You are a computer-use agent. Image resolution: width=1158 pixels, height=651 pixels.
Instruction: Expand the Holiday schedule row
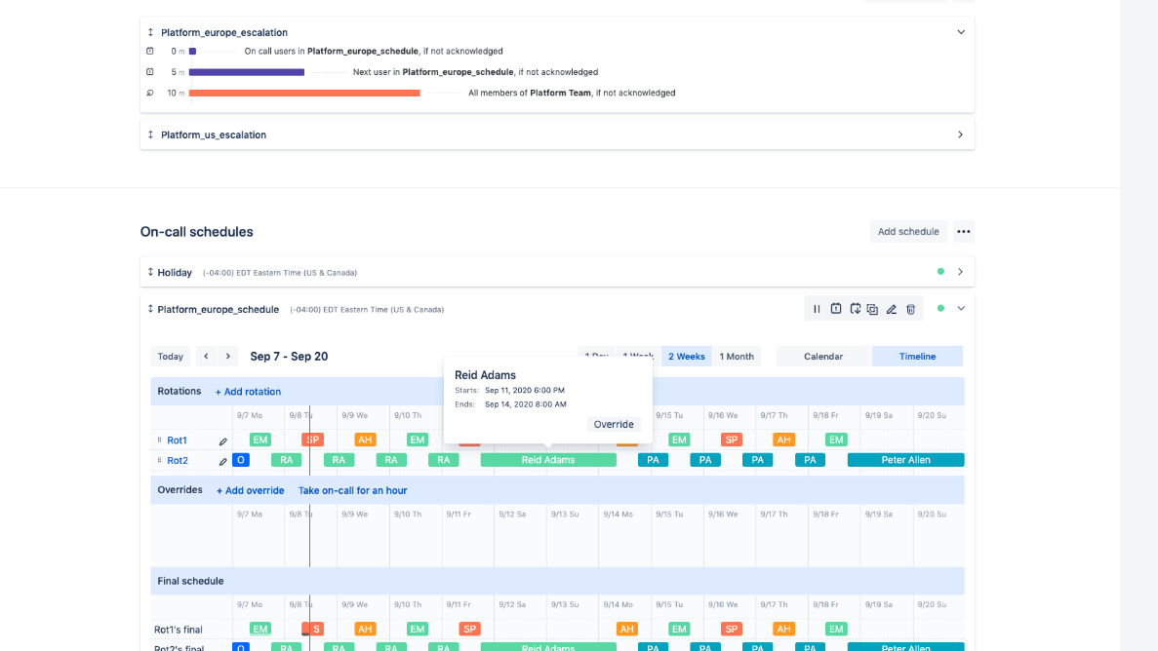click(x=960, y=272)
